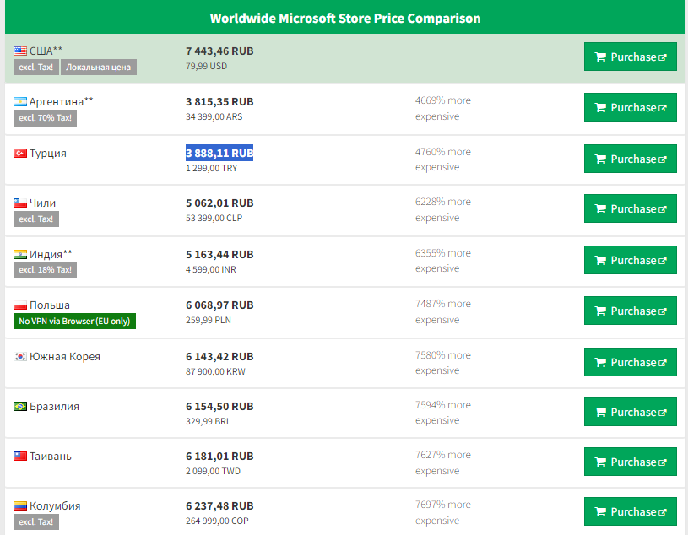Click the local price 264 999,00 COP

tap(217, 521)
